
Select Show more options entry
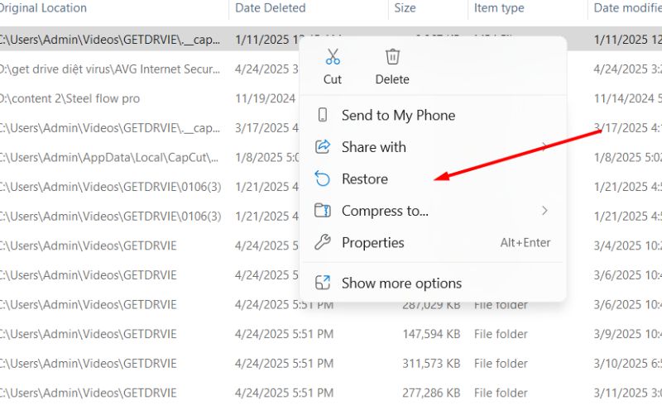click(433, 283)
